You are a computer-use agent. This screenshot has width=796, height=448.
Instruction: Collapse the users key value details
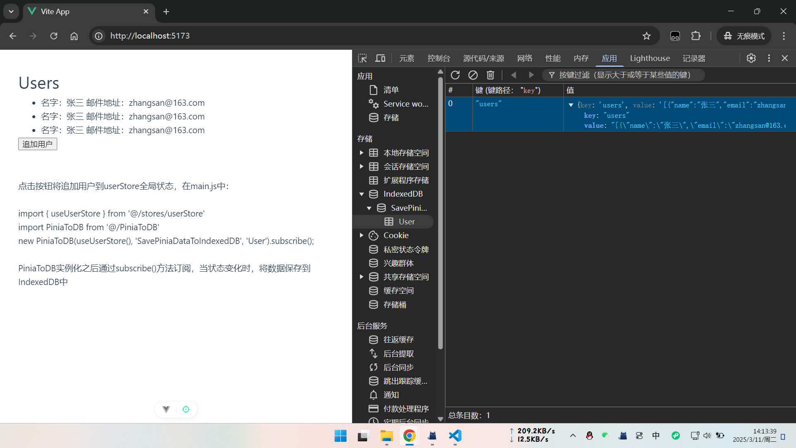tap(571, 105)
